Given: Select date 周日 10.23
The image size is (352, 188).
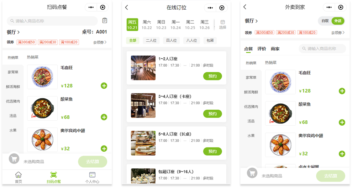Looking at the screenshot, I should (161, 25).
